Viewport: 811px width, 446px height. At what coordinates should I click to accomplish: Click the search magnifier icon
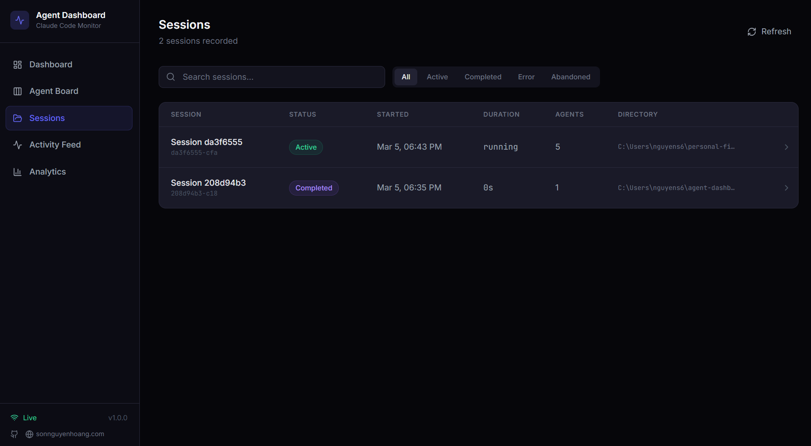point(170,77)
